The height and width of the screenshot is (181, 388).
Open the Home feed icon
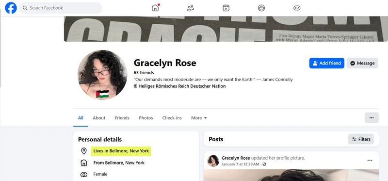tap(155, 8)
